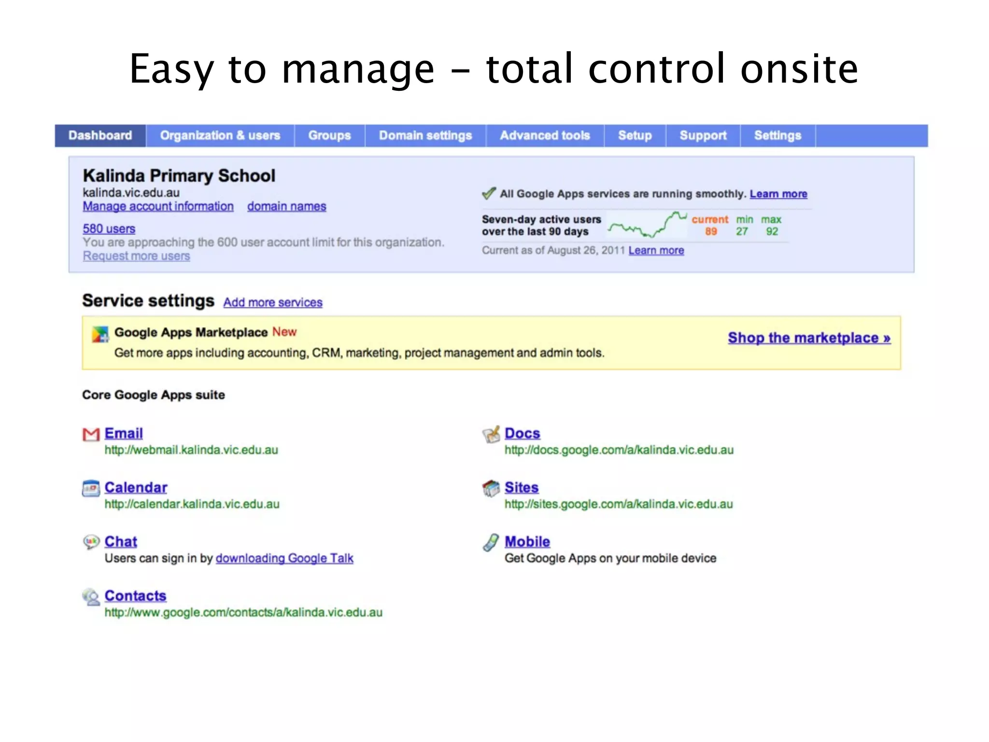989x742 pixels.
Task: Switch to Organization & users tab
Action: [220, 135]
